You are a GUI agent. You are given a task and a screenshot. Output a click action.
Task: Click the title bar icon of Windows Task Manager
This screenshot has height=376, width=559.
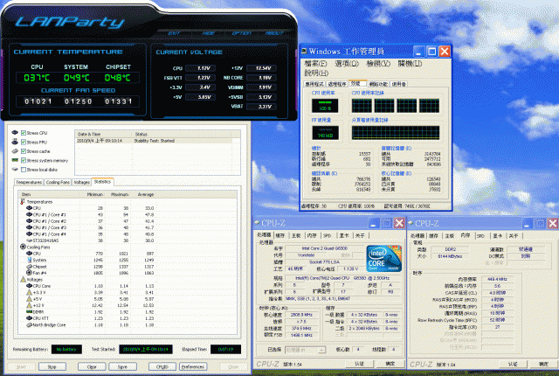[304, 52]
